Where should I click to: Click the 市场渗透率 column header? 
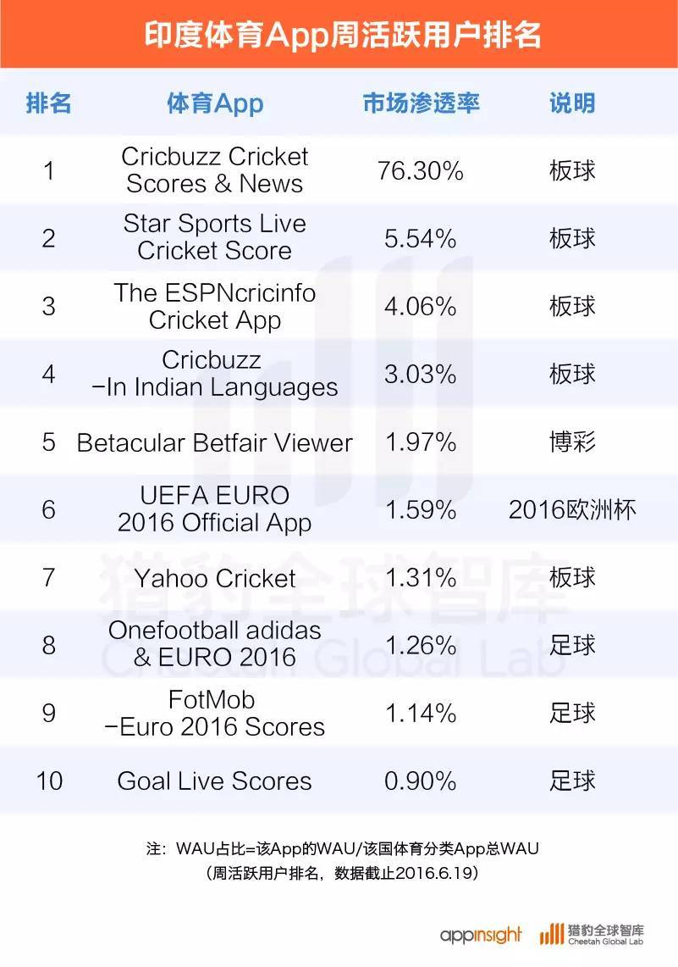(421, 103)
